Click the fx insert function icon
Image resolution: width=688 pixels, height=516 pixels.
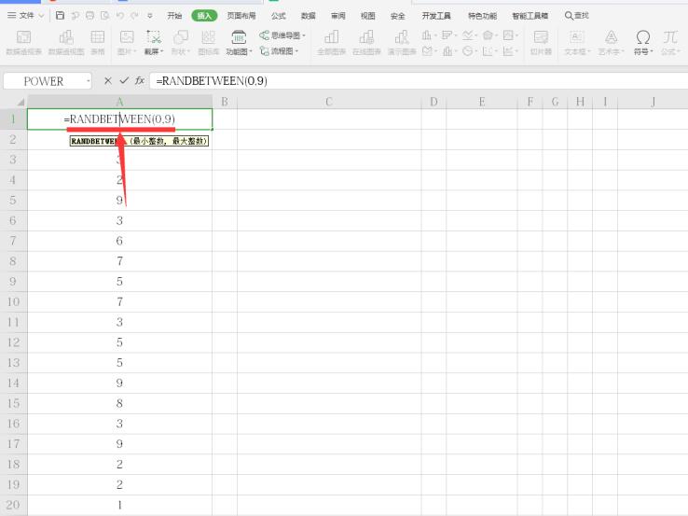click(140, 81)
